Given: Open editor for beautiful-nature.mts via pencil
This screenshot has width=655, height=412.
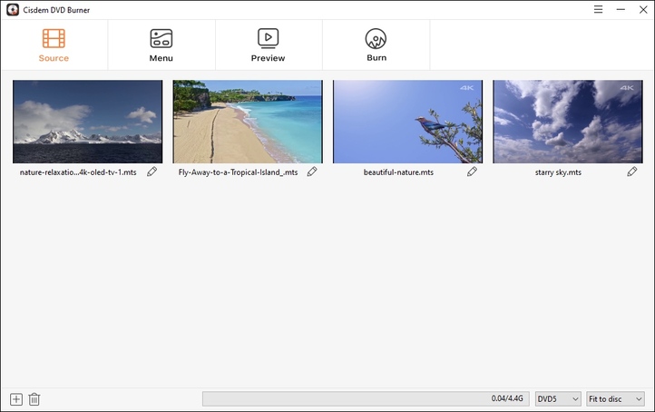Looking at the screenshot, I should 472,172.
